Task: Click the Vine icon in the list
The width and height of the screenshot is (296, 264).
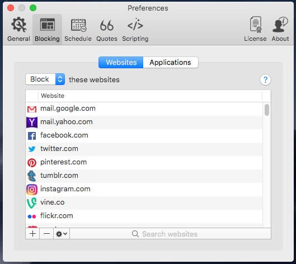Action: click(x=31, y=203)
